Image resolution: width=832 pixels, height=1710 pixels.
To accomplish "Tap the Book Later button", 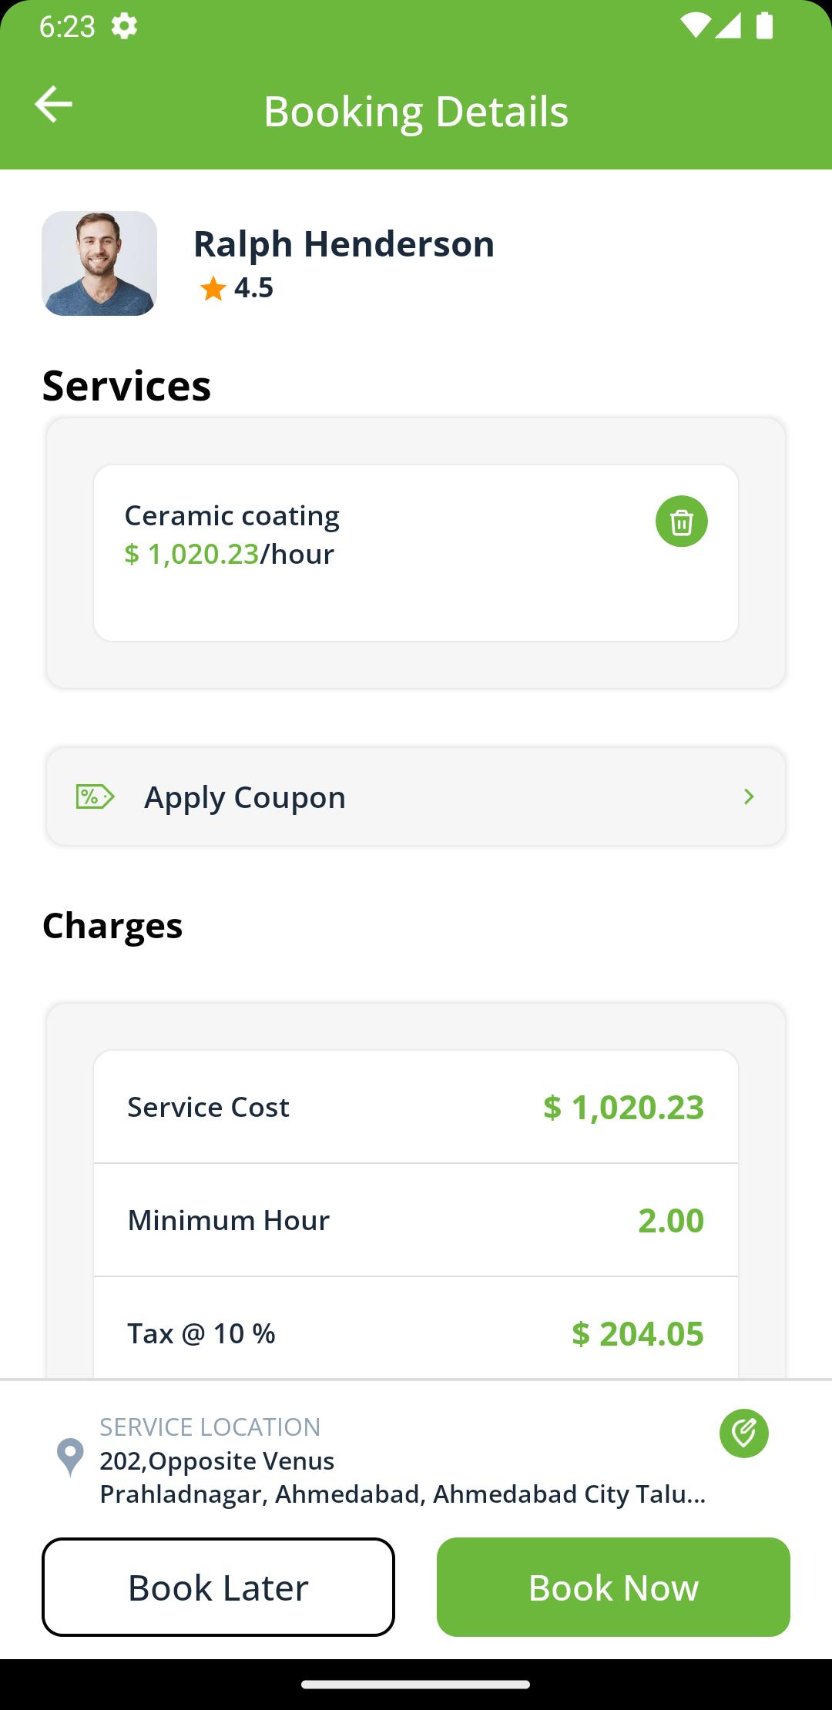I will 218,1587.
